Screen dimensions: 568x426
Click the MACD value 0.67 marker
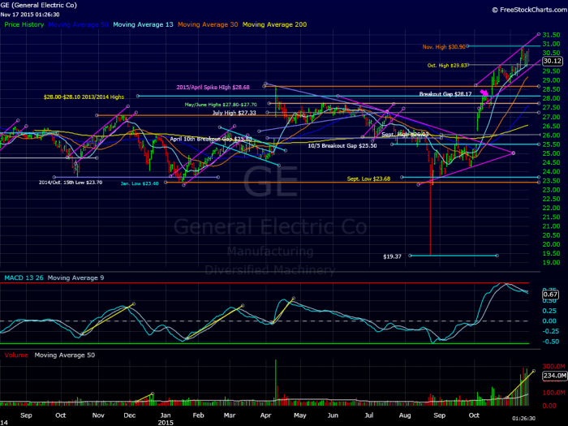coord(551,295)
